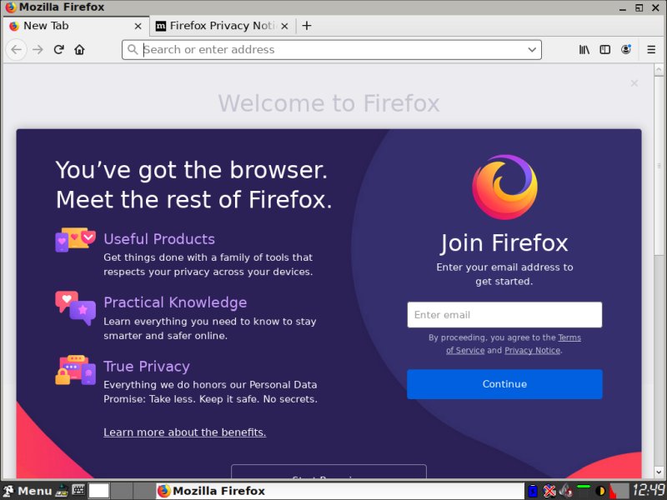
Task: Click the Enter email input field
Action: (504, 314)
